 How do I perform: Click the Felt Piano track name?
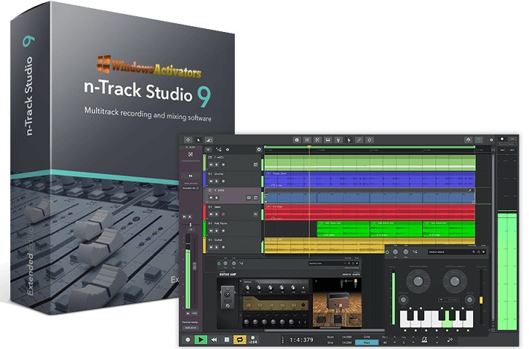[x=220, y=223]
